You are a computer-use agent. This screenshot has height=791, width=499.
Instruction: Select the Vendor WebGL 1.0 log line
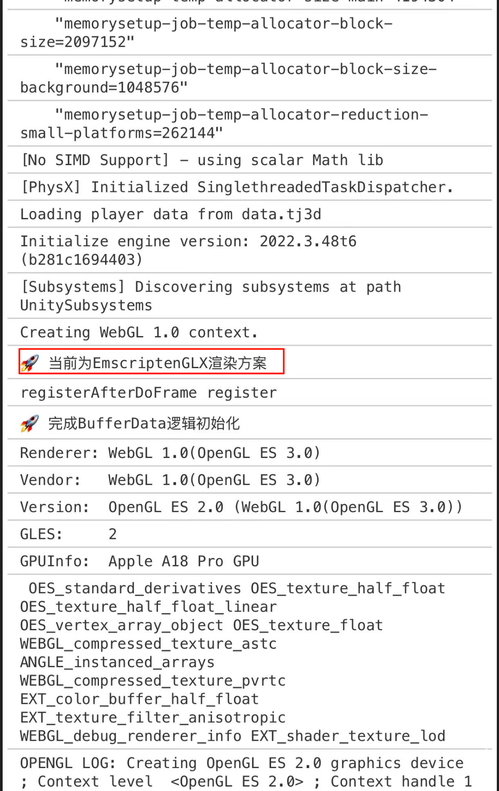click(249, 480)
